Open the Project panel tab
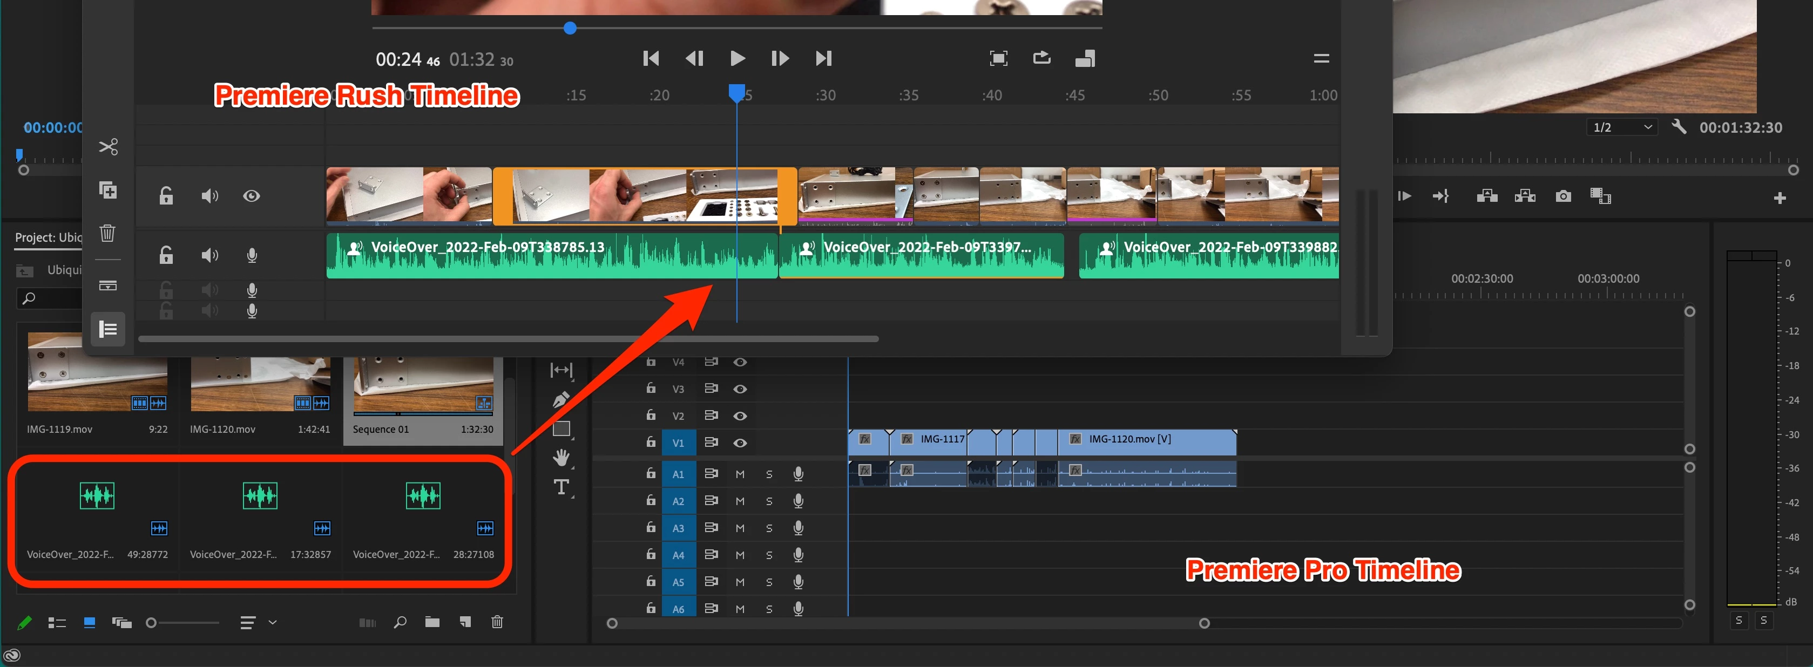1813x667 pixels. [48, 238]
